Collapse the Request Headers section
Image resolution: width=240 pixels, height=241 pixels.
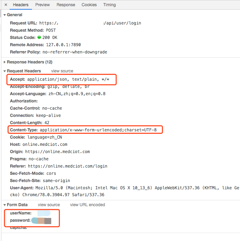(4, 71)
